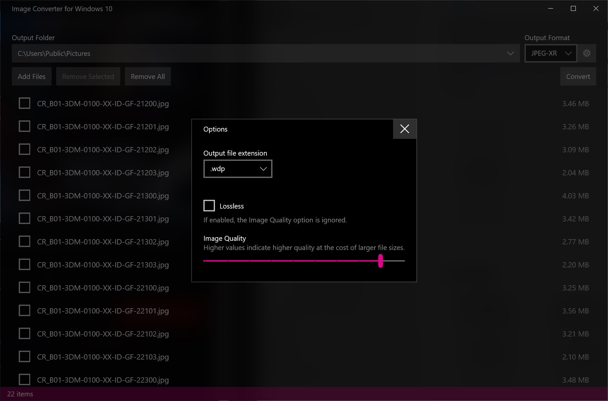Open the .wdp file extension dropdown
Screen dimensions: 608x401
[x=238, y=169]
